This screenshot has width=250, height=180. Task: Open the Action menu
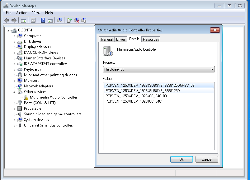click(x=22, y=13)
